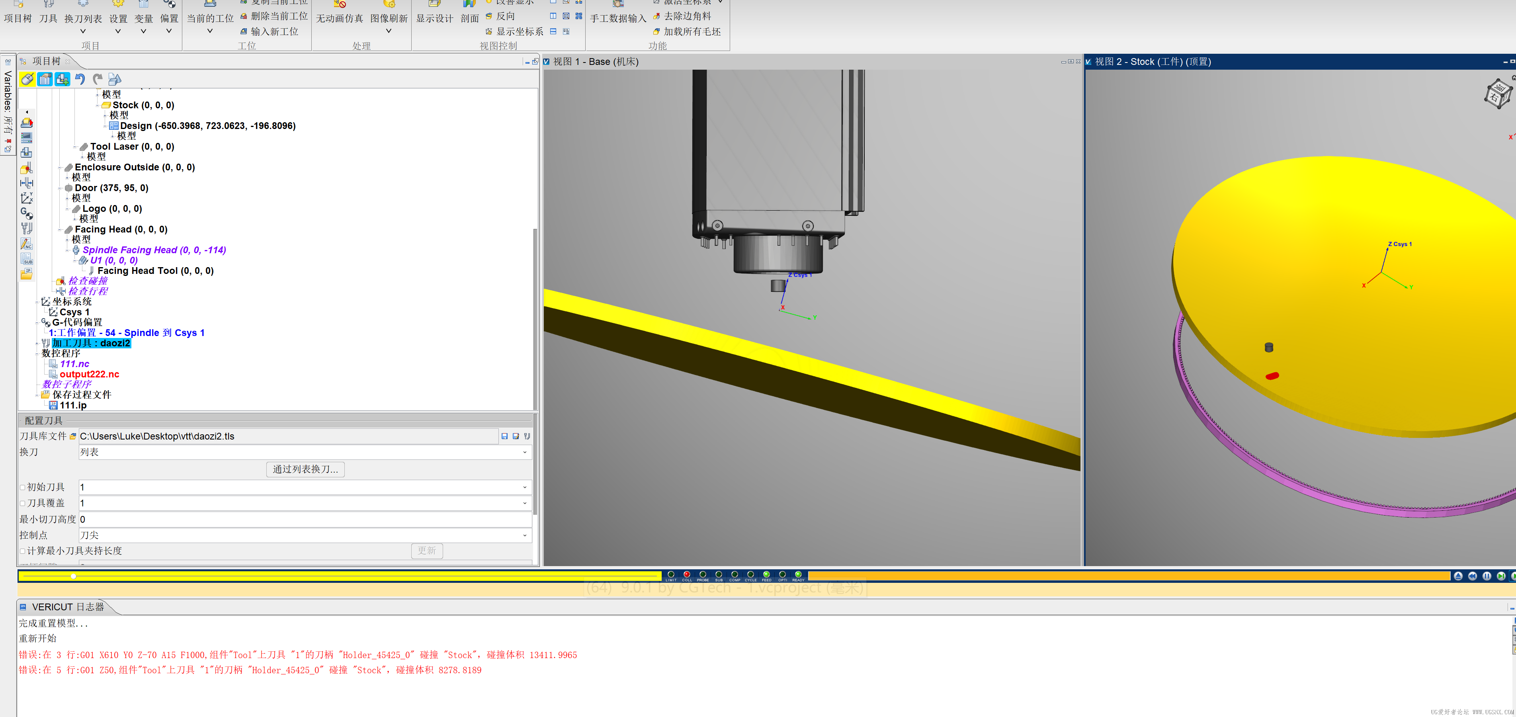Click the 通过列表换刀... button
The image size is (1516, 717).
click(305, 469)
